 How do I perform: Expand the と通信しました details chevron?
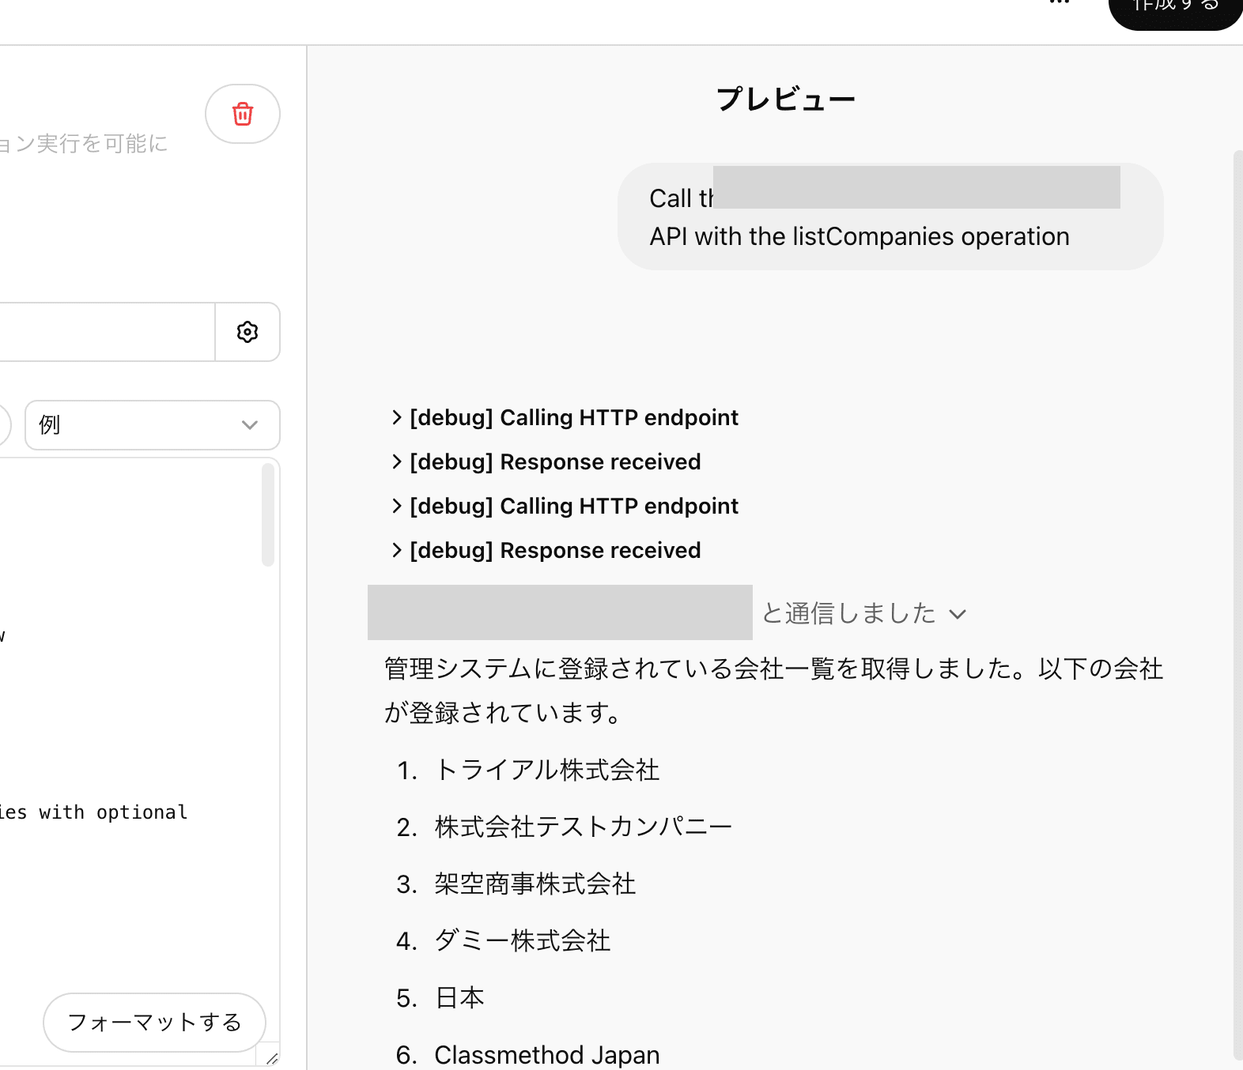pyautogui.click(x=958, y=614)
